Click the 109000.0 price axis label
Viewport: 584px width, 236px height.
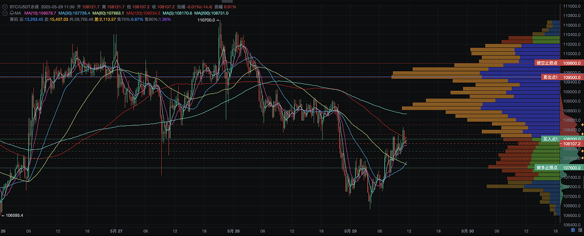tap(573, 101)
